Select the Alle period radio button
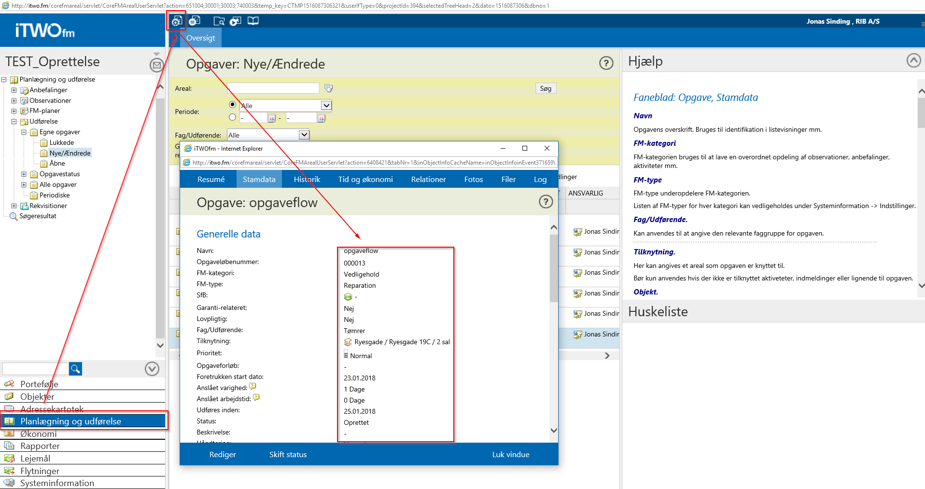Viewport: 925px width, 489px height. 233,105
